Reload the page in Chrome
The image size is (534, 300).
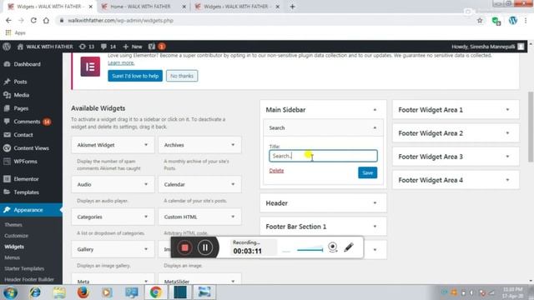pyautogui.click(x=33, y=20)
